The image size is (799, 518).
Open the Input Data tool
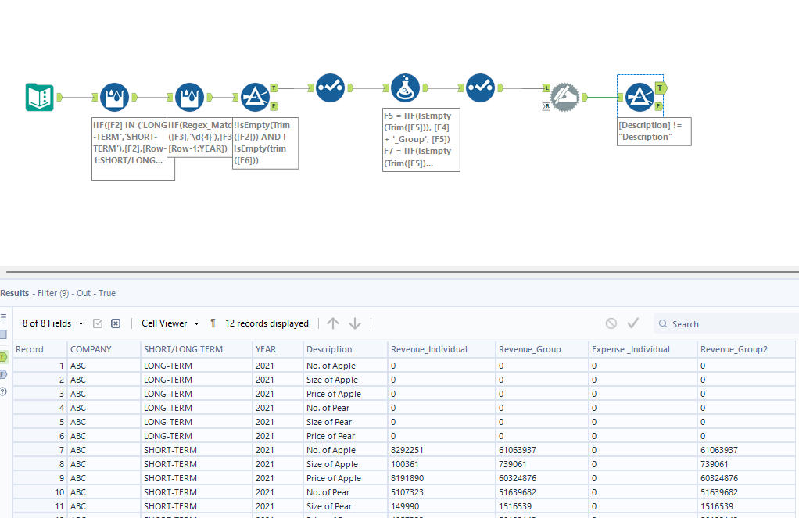[x=39, y=96]
